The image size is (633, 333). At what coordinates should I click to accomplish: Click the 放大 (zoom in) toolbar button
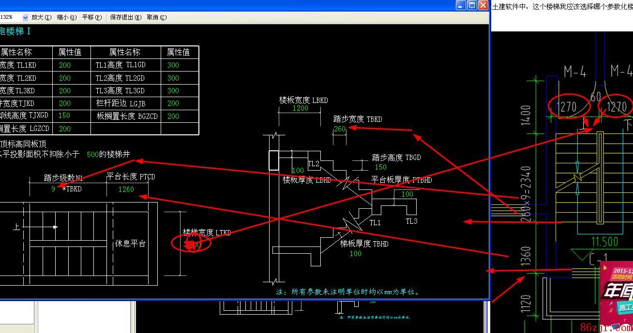pos(41,17)
